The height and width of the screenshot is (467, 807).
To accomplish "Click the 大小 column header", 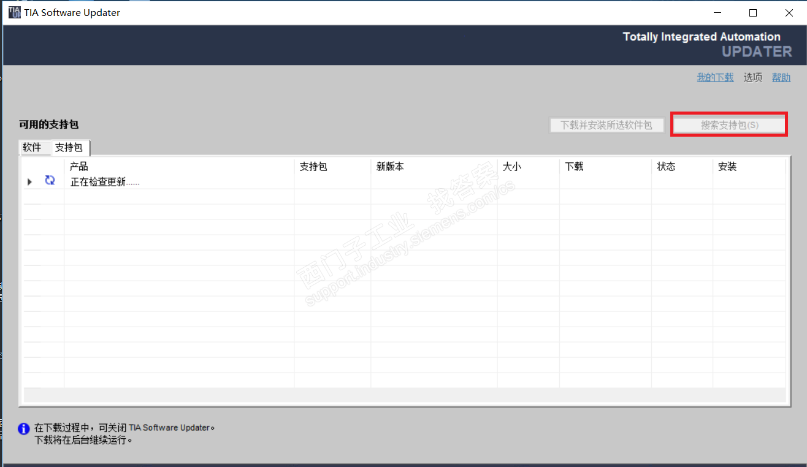I will tap(529, 167).
